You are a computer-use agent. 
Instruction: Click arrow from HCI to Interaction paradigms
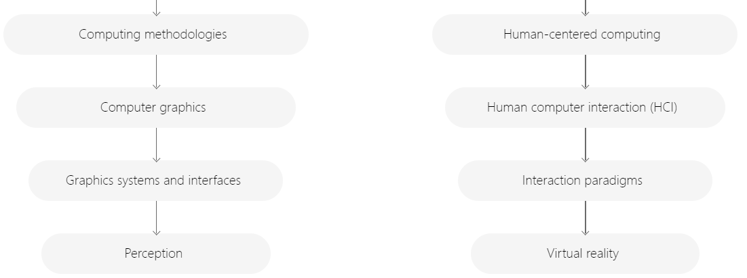pos(586,145)
